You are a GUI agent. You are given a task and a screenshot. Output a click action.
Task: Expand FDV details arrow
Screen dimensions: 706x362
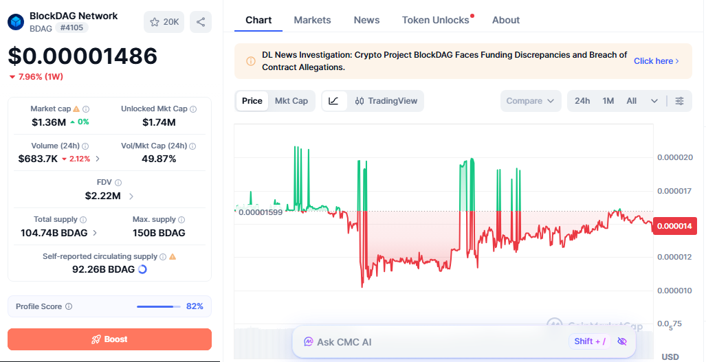point(131,196)
